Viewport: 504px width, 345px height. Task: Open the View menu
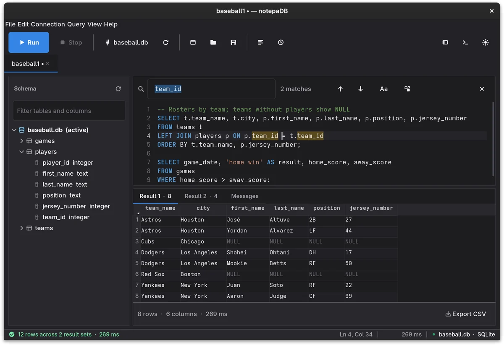94,24
